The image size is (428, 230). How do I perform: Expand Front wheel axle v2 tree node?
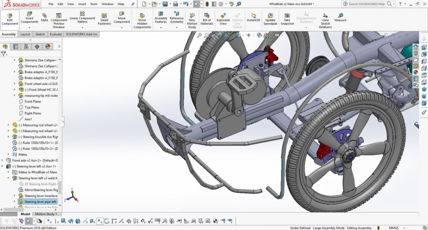click(x=15, y=84)
